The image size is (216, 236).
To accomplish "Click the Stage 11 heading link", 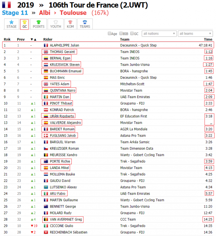I will tap(15, 13).
